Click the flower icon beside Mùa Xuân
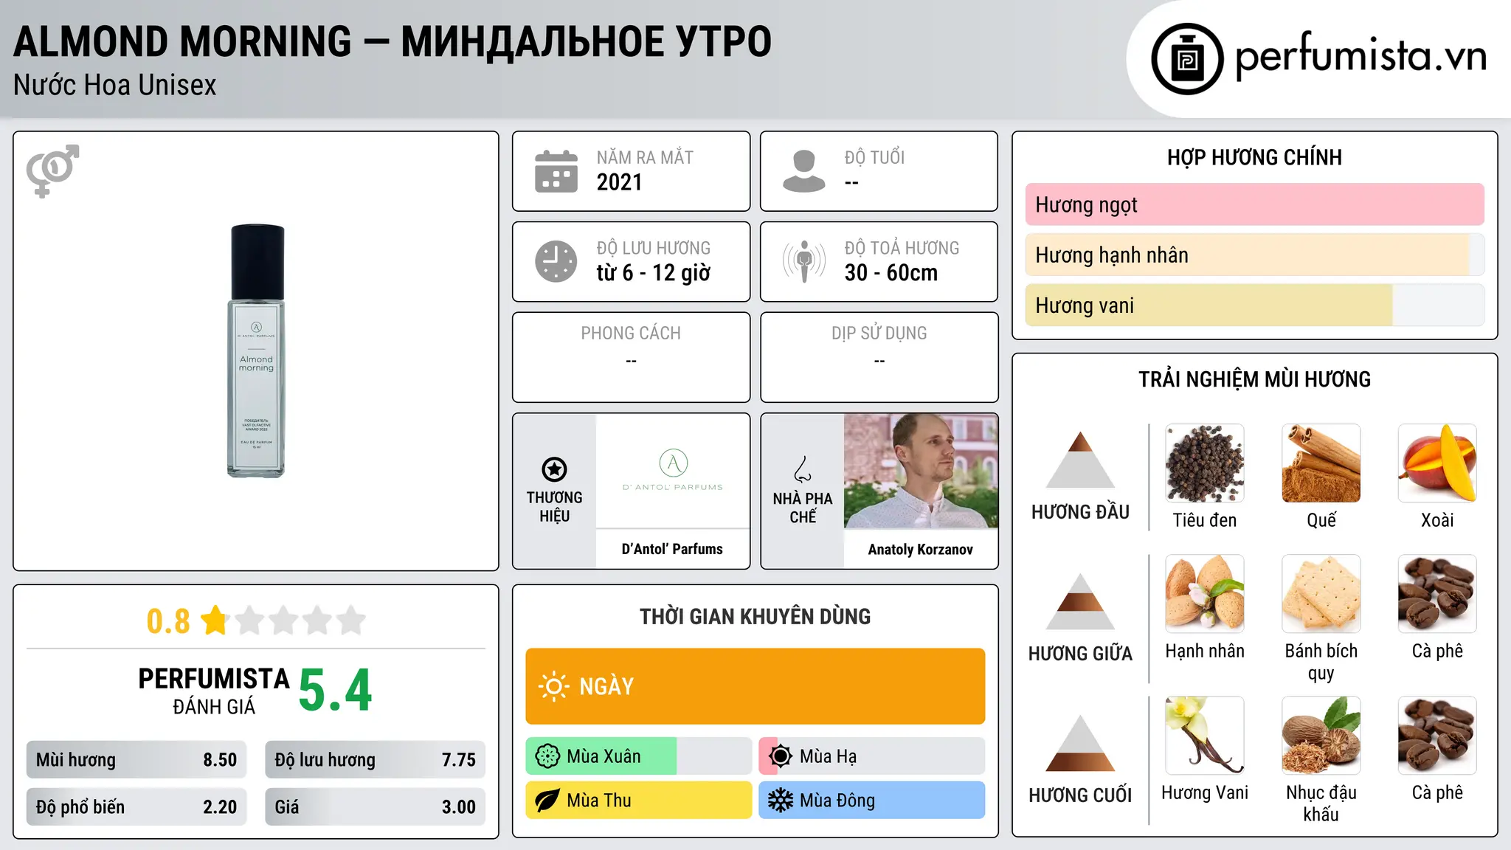The width and height of the screenshot is (1511, 850). click(547, 756)
